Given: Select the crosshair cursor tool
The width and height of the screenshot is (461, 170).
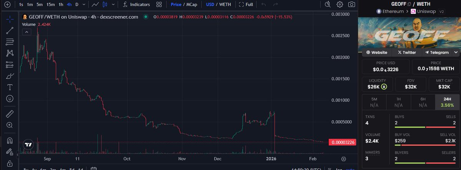Looking at the screenshot, I should 10,19.
